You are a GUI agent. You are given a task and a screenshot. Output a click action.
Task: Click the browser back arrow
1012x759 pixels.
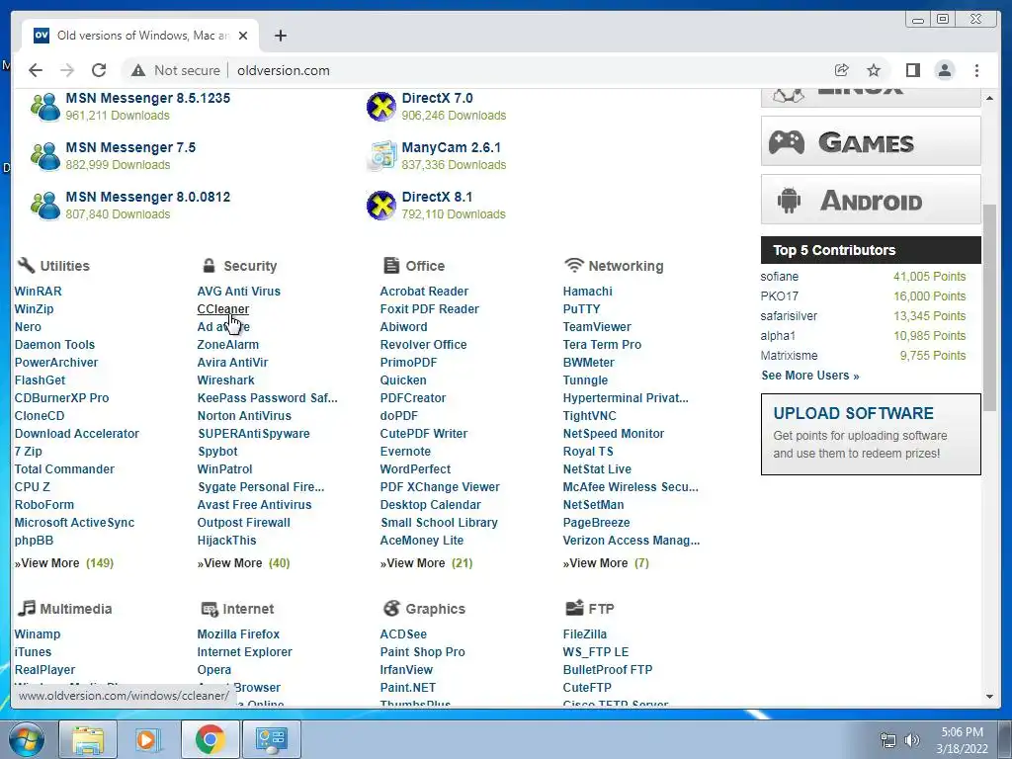(x=36, y=70)
